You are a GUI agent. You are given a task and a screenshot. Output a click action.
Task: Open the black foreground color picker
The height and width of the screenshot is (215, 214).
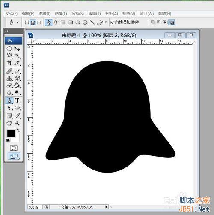click(11, 133)
